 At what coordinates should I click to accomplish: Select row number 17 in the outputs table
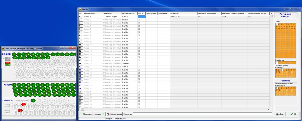tap(81, 67)
